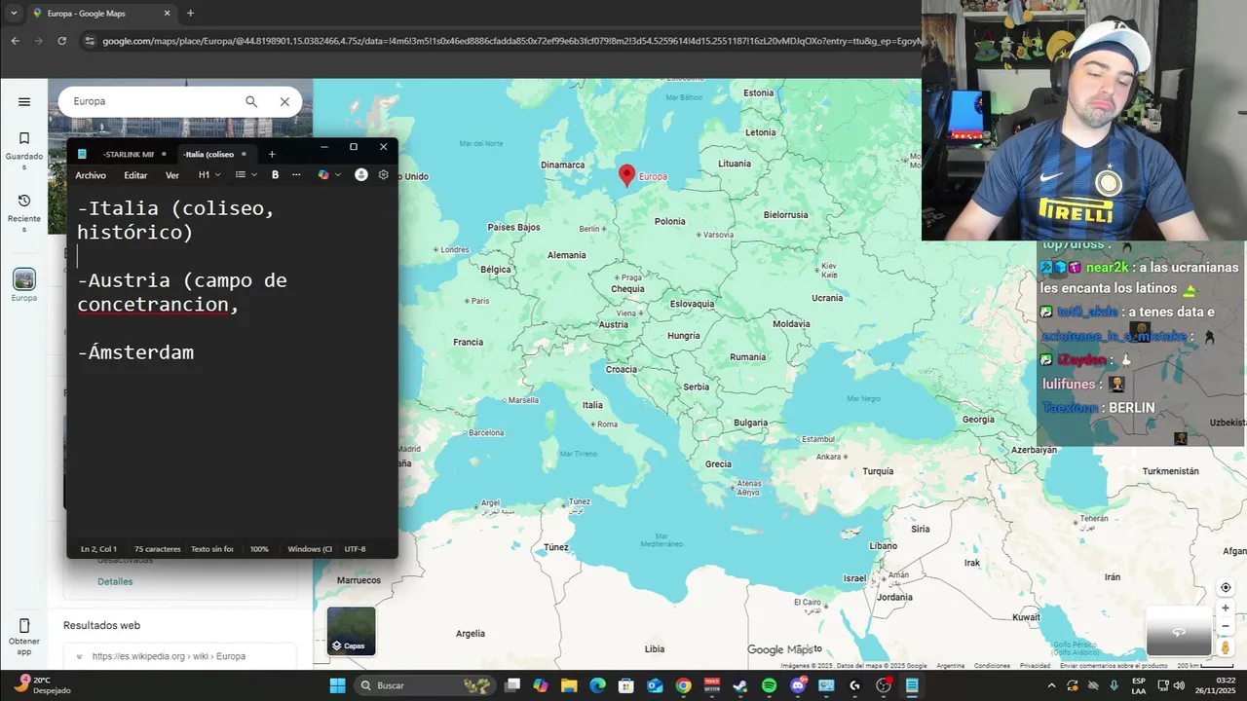
Task: Click the UTF-8 encoding status entry
Action: 355,549
